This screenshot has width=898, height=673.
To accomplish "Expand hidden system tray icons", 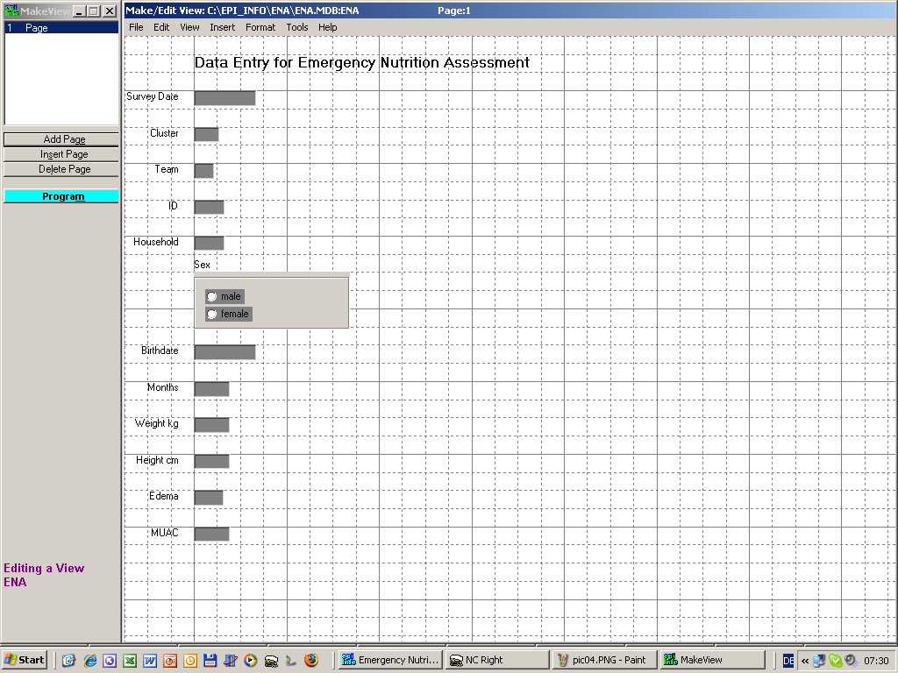I will [805, 661].
